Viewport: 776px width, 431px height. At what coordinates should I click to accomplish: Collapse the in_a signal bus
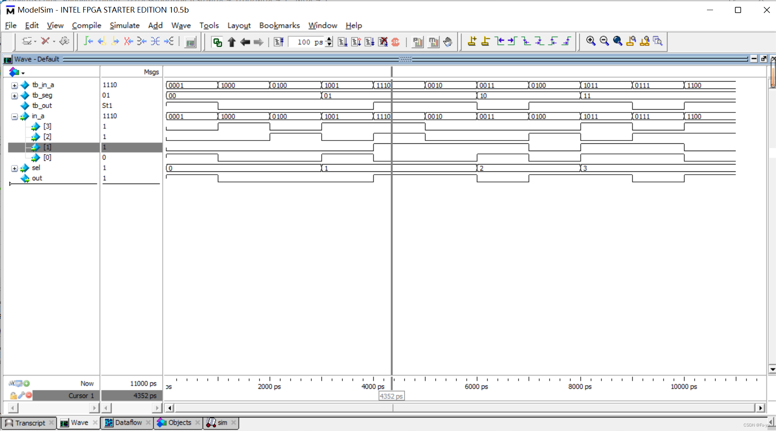coord(14,117)
